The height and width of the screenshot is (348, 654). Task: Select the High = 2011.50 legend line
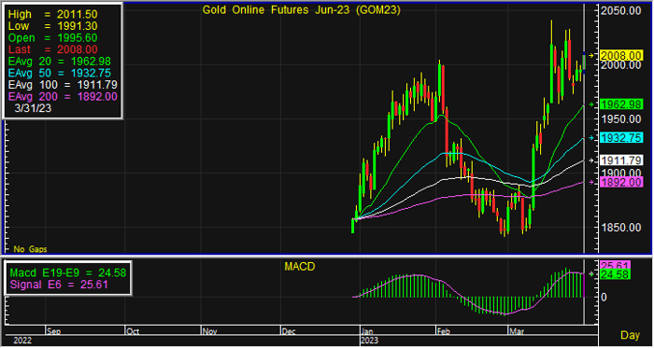point(52,14)
